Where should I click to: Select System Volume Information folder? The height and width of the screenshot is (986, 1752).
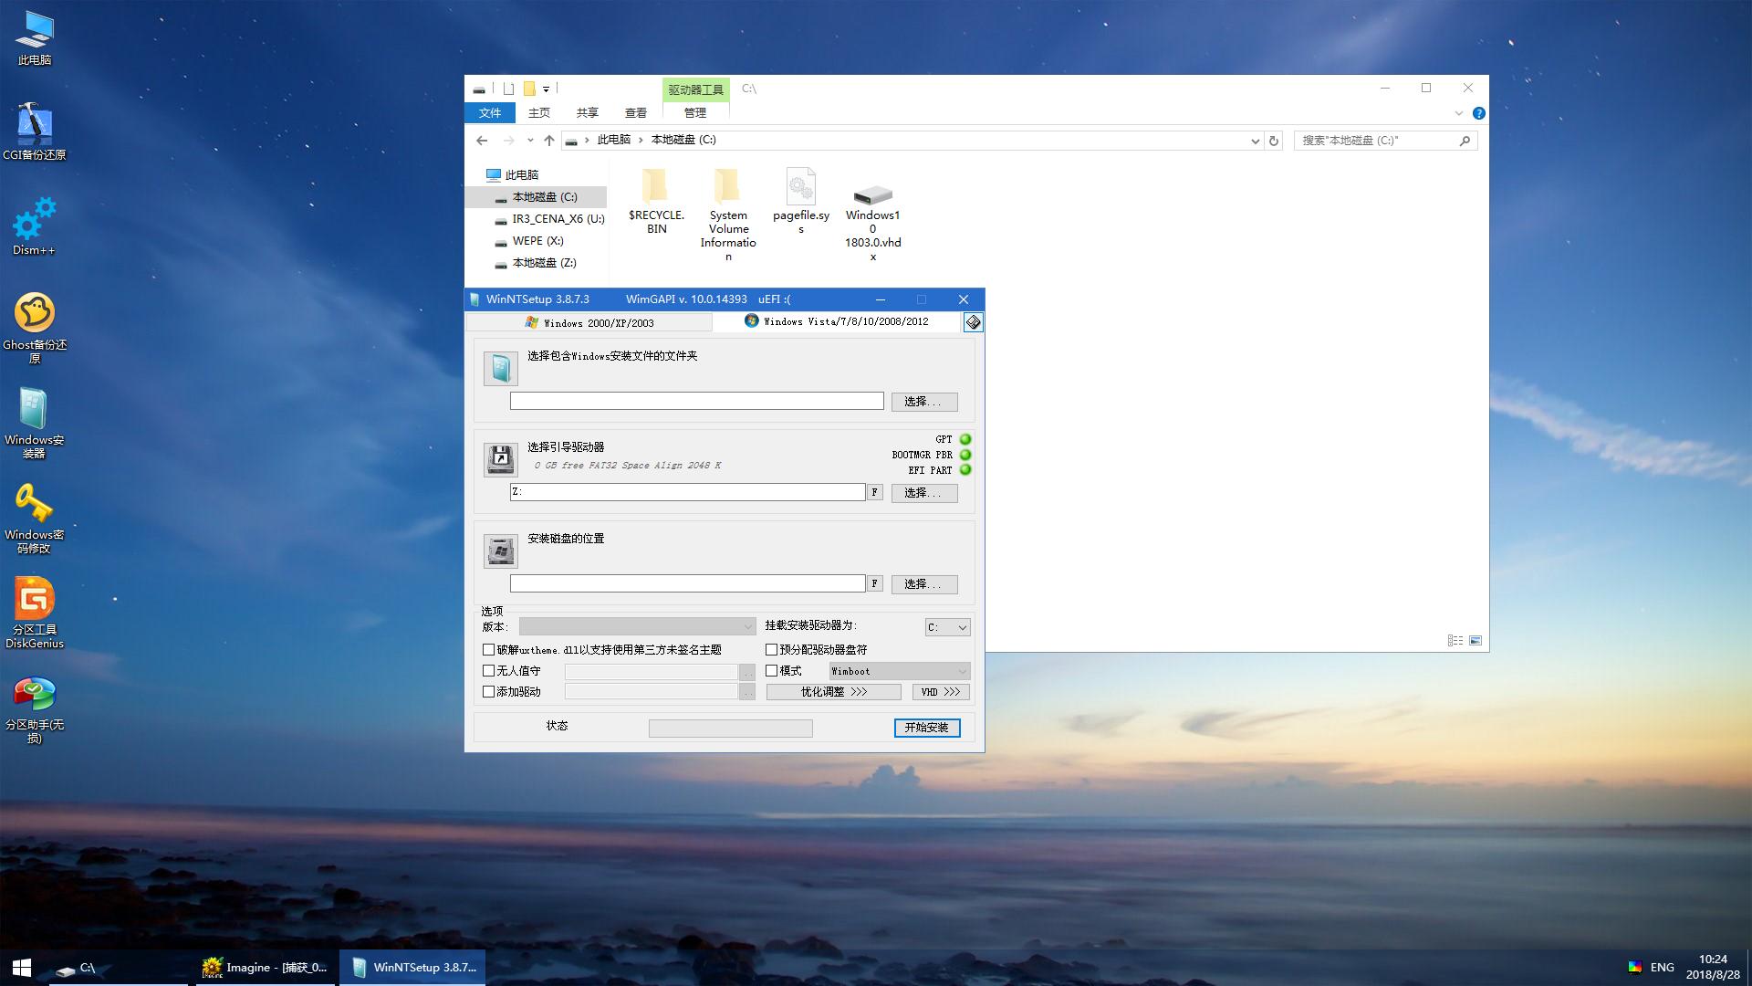pos(728,215)
